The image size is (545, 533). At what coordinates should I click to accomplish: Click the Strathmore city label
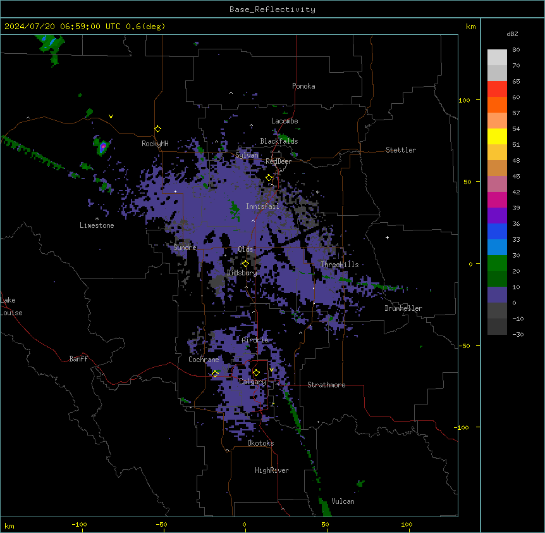tap(326, 385)
